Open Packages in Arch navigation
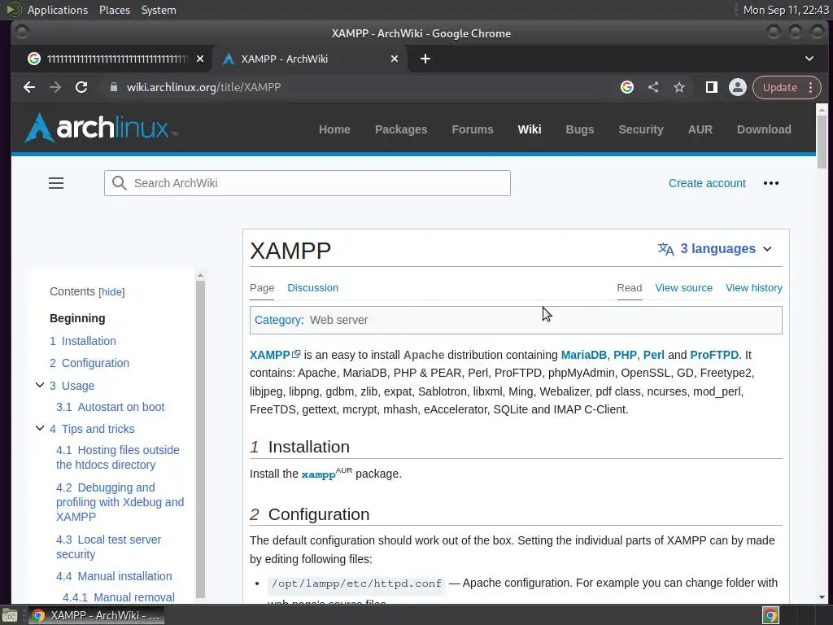The height and width of the screenshot is (625, 833). (400, 129)
